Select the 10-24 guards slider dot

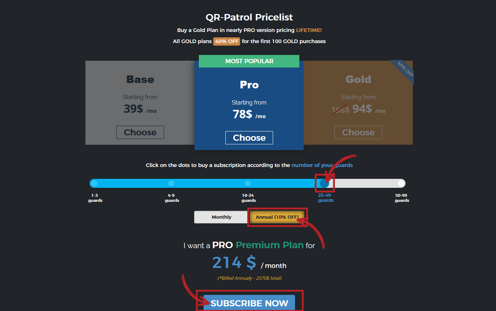(248, 183)
